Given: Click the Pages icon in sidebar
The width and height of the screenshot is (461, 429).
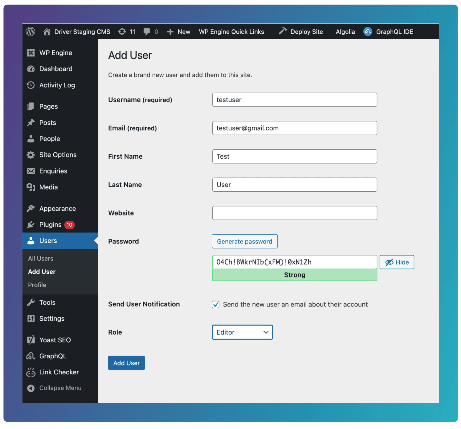Looking at the screenshot, I should 31,106.
